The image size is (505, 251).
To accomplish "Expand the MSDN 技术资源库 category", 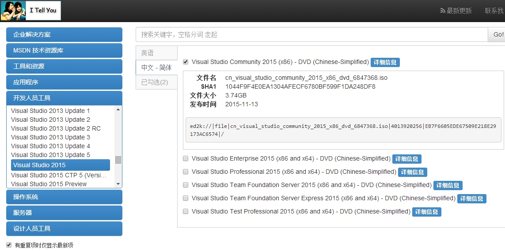I will [x=64, y=50].
